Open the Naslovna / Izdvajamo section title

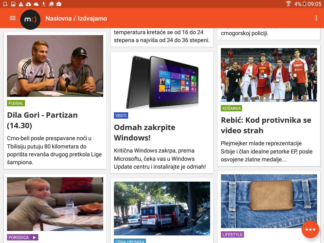76,18
